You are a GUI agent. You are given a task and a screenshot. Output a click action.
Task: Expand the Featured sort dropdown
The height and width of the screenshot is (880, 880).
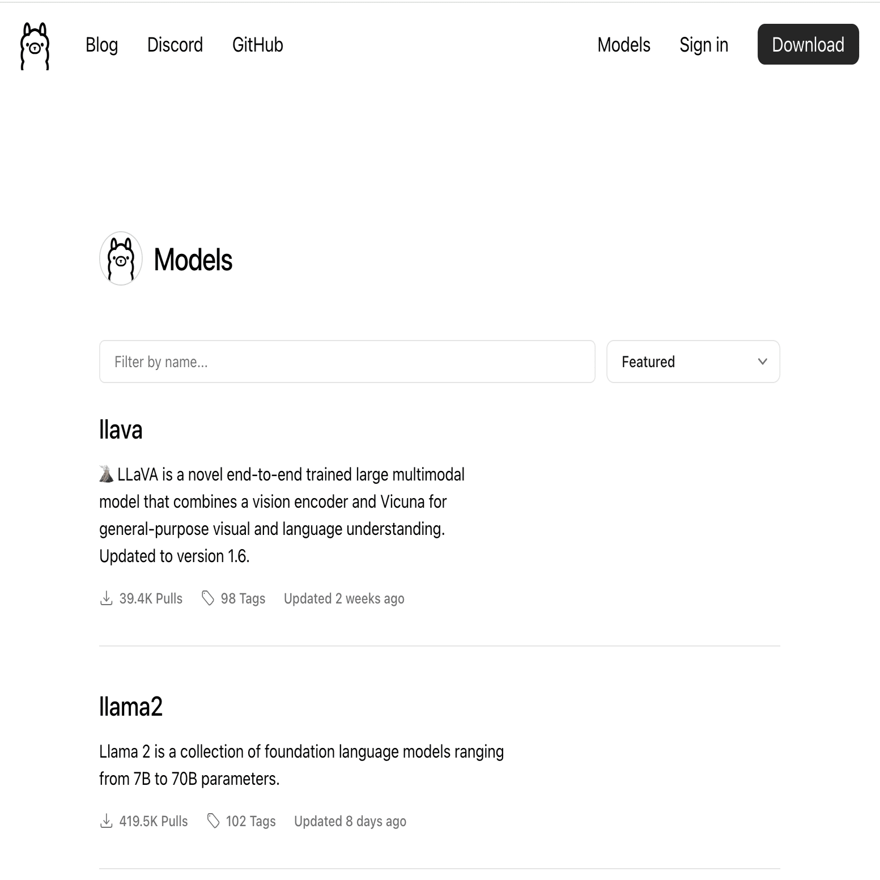[x=692, y=362]
